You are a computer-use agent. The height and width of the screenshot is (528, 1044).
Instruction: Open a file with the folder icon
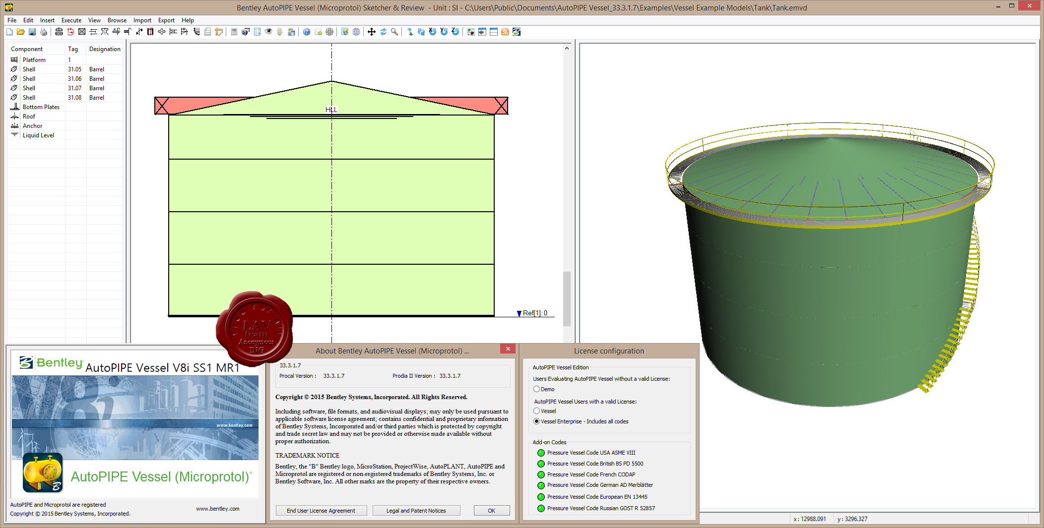tap(21, 32)
